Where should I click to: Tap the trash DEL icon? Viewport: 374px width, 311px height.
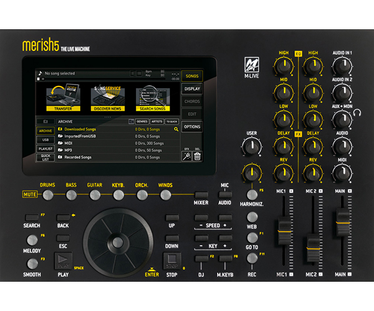(197, 156)
